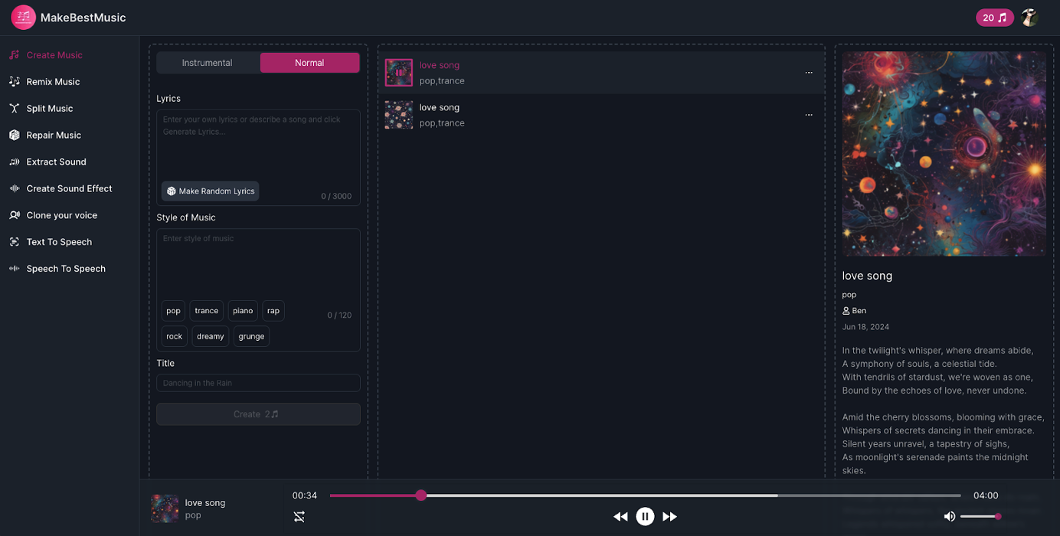The image size is (1060, 536).
Task: Click the Create Music note icon
Action: coord(14,55)
